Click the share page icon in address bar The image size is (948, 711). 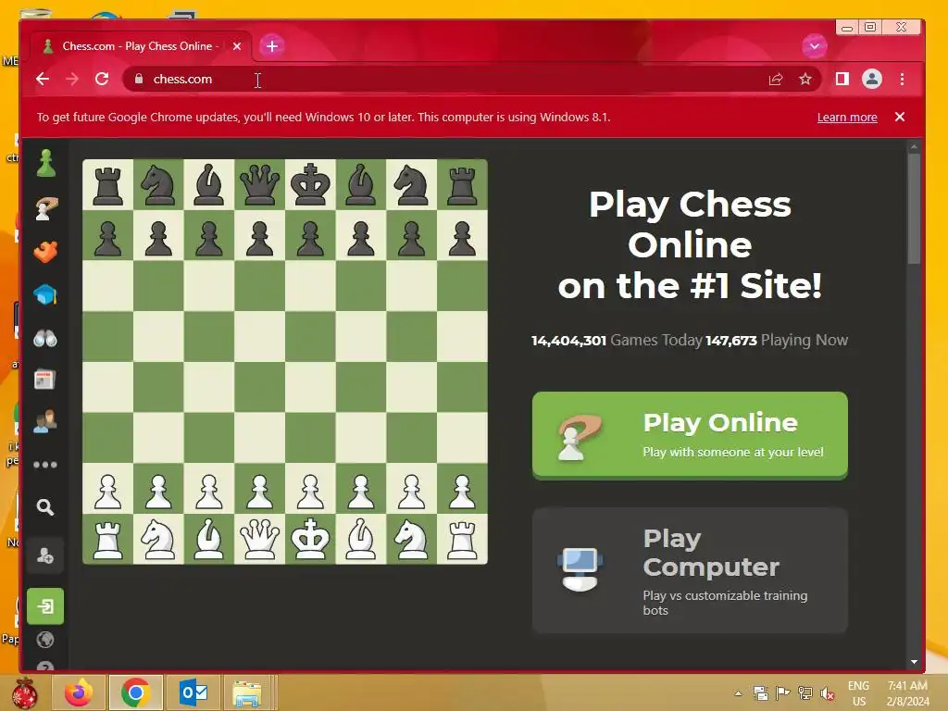click(775, 80)
